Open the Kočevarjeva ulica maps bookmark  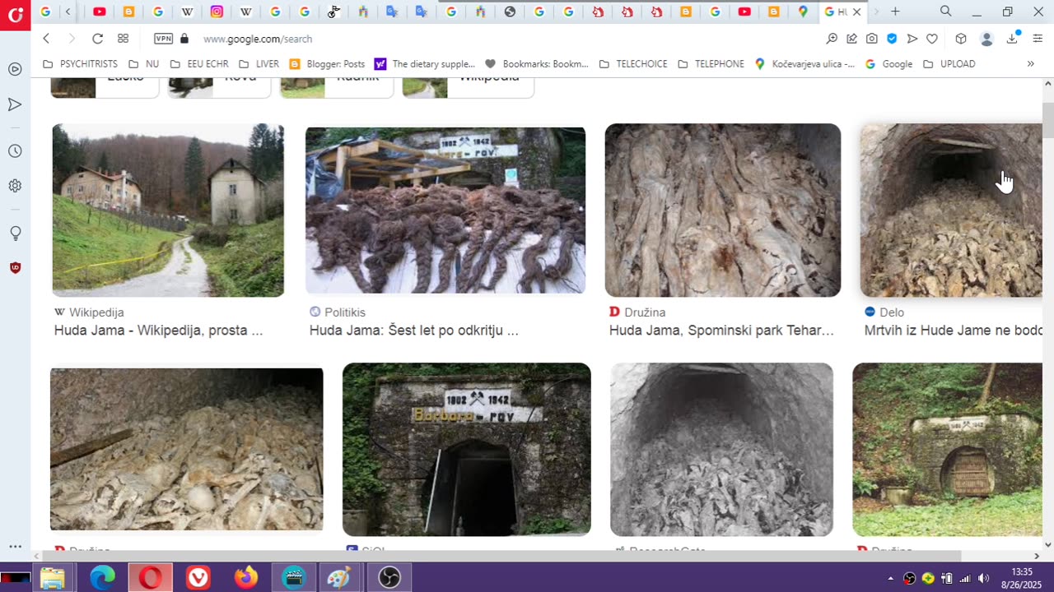pyautogui.click(x=804, y=63)
